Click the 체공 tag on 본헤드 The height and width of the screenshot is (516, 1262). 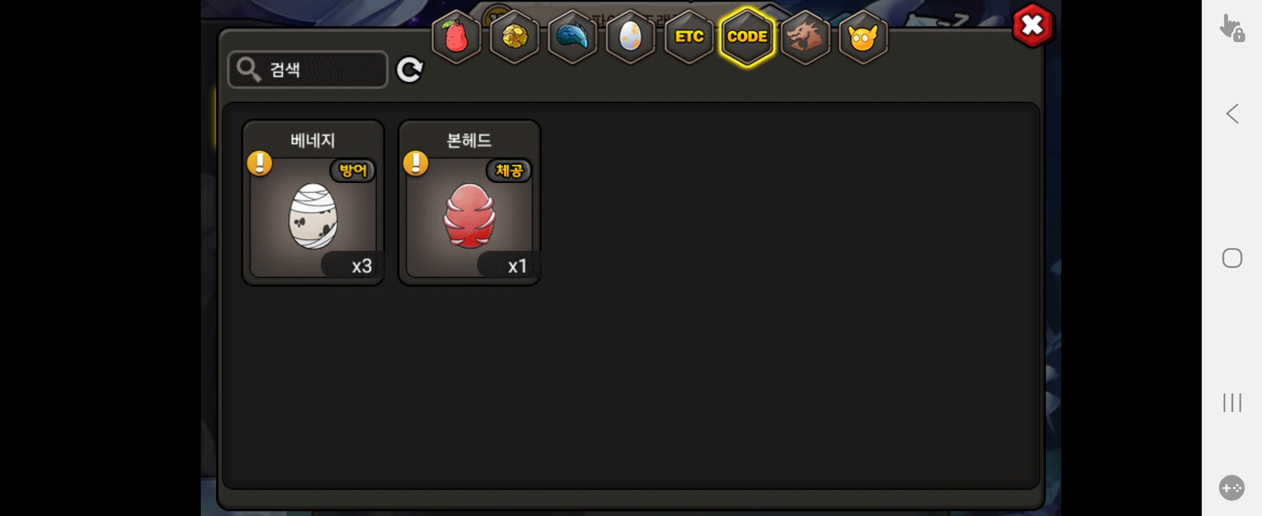tap(509, 171)
